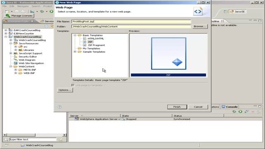Click the Browse... button
Screen dimensions: 265x149
[x=200, y=26]
